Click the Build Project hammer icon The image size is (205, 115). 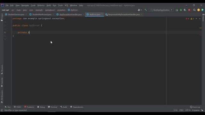[145, 10]
